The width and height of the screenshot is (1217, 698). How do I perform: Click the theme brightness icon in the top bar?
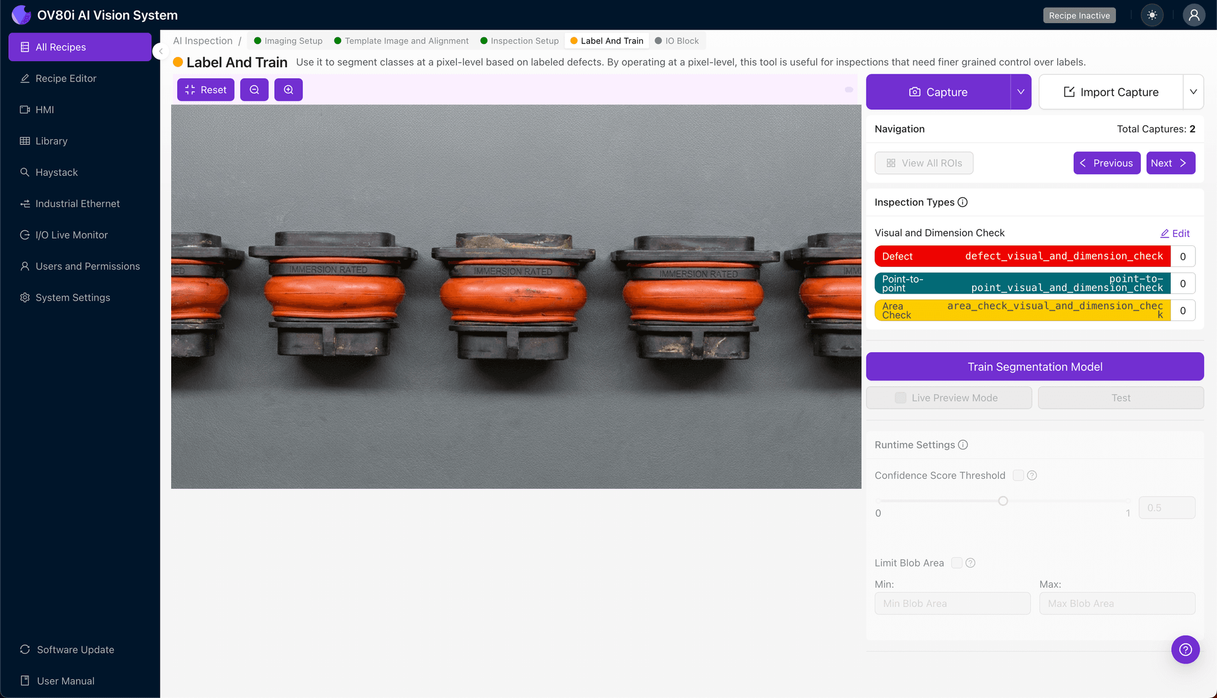tap(1152, 15)
